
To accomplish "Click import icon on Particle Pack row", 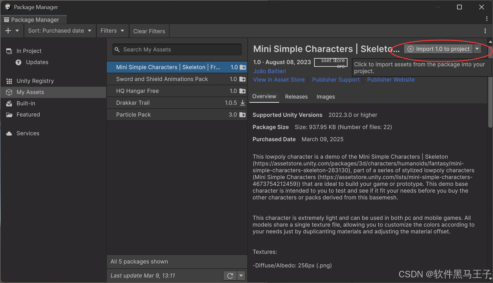I will click(x=243, y=115).
